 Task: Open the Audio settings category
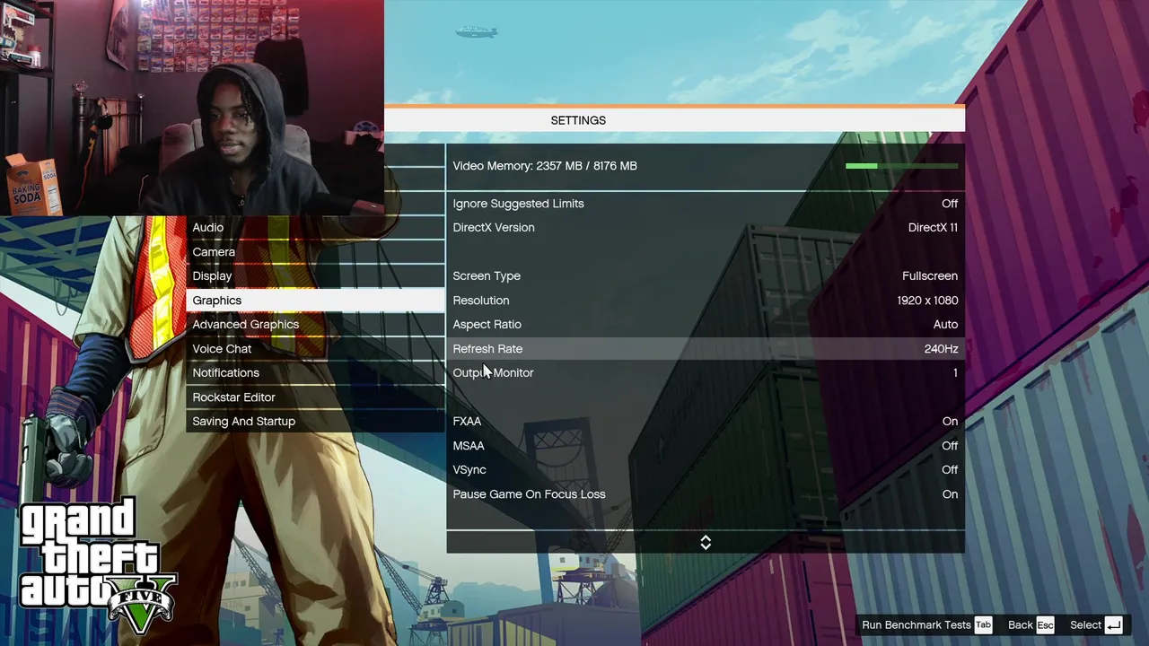click(x=315, y=228)
